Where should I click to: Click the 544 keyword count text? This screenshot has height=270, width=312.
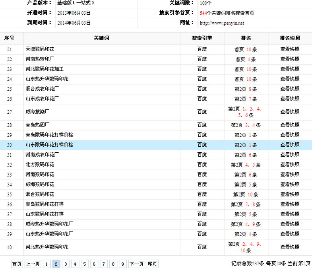coord(203,13)
